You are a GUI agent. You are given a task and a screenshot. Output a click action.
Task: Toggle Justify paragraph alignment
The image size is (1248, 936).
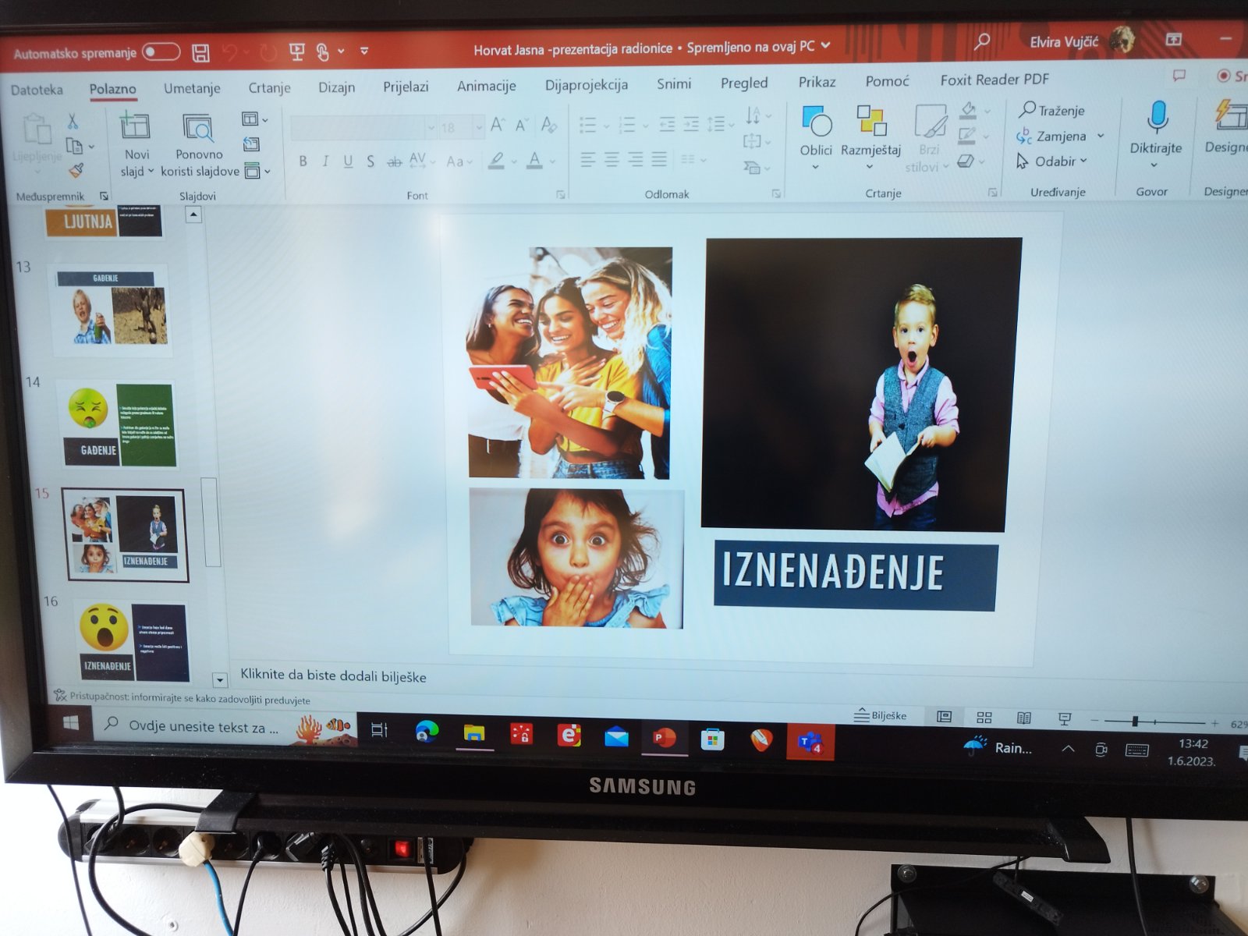(659, 159)
